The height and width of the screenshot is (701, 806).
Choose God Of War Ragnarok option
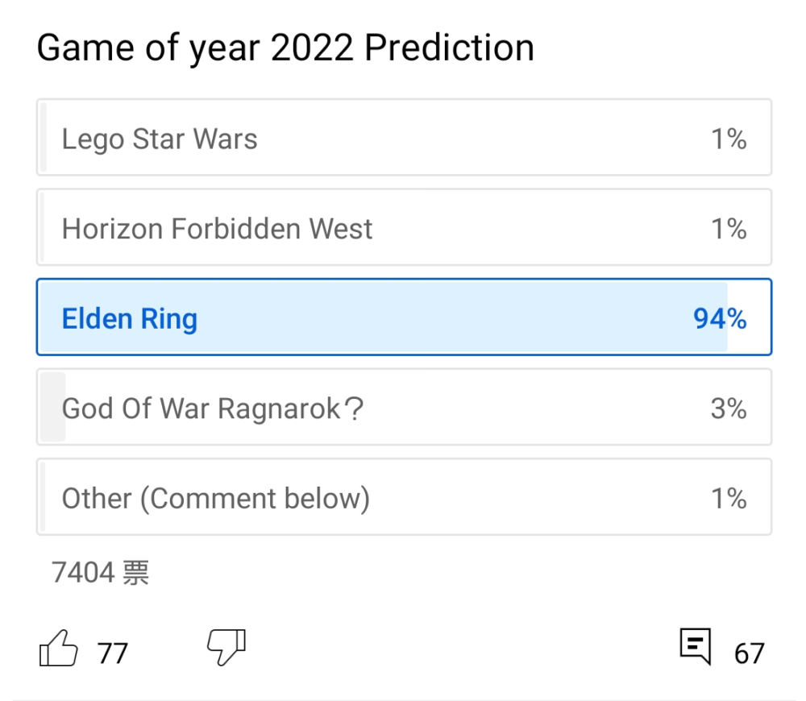click(x=404, y=407)
